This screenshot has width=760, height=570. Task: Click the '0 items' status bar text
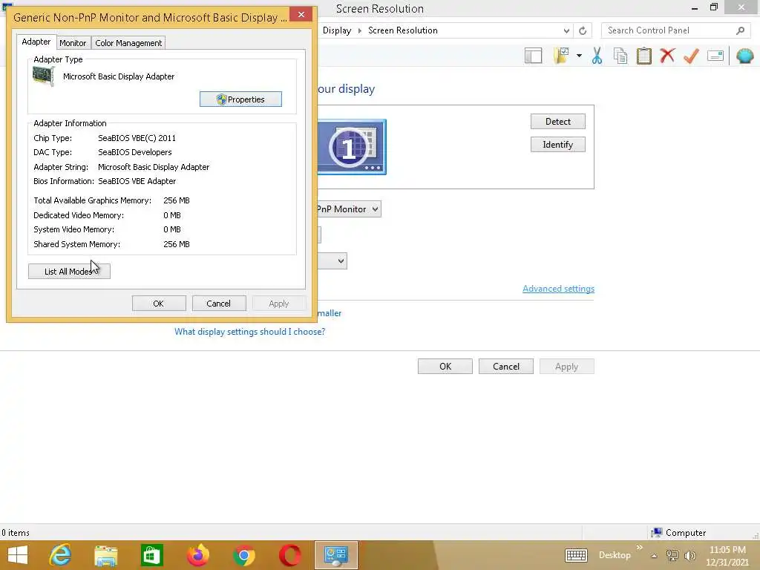click(15, 533)
